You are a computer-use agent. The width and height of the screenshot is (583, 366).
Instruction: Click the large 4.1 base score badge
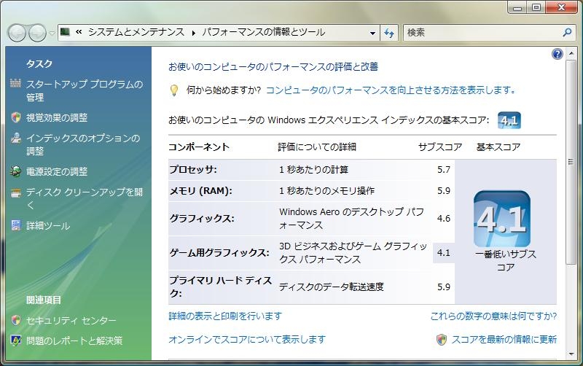coord(502,219)
